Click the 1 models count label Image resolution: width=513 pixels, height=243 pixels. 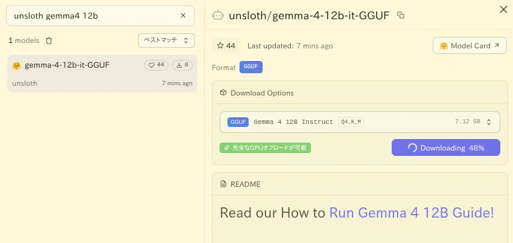point(24,40)
